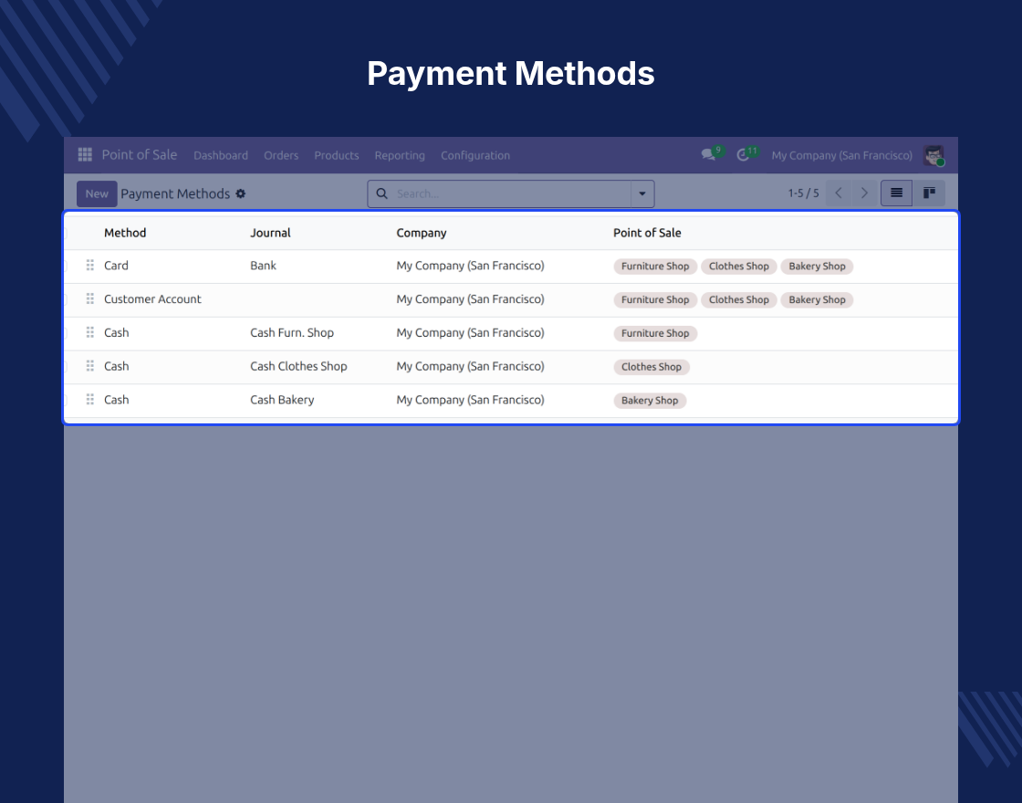1022x803 pixels.
Task: Click the New button
Action: 97,193
